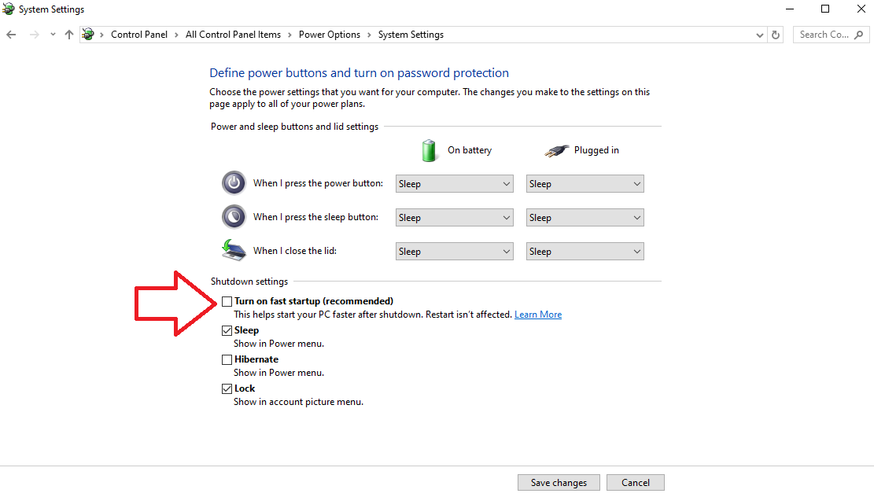Image resolution: width=874 pixels, height=497 pixels.
Task: Open close the lid On battery dropdown
Action: 454,252
